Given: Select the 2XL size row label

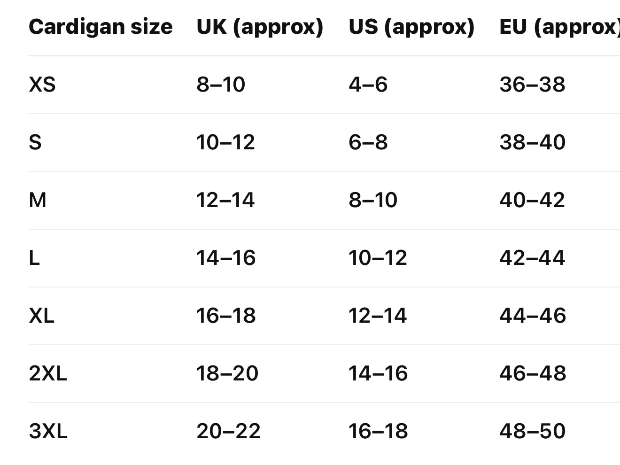Looking at the screenshot, I should (48, 373).
